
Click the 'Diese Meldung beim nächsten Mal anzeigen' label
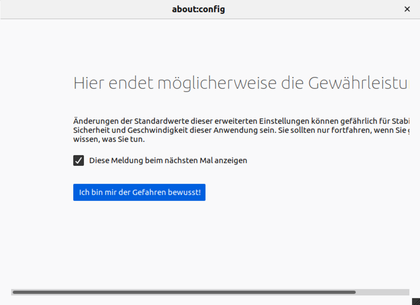tap(168, 161)
